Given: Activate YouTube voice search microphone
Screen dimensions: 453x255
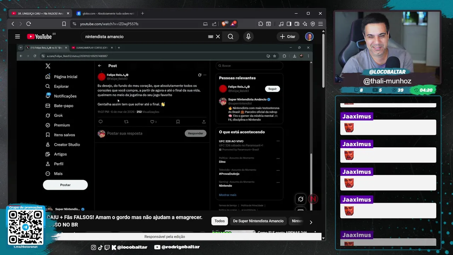Looking at the screenshot, I should (248, 36).
